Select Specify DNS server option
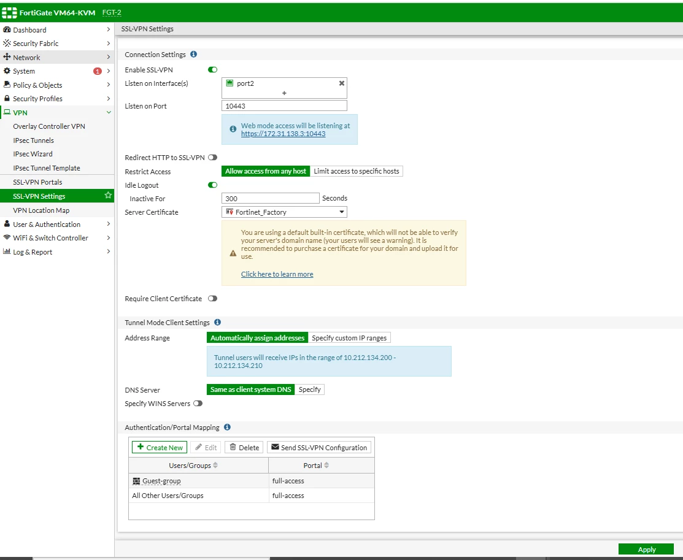 tap(310, 389)
